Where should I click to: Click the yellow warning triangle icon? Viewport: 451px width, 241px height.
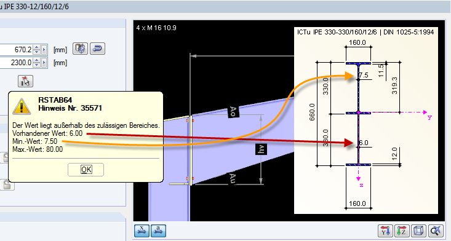22,106
